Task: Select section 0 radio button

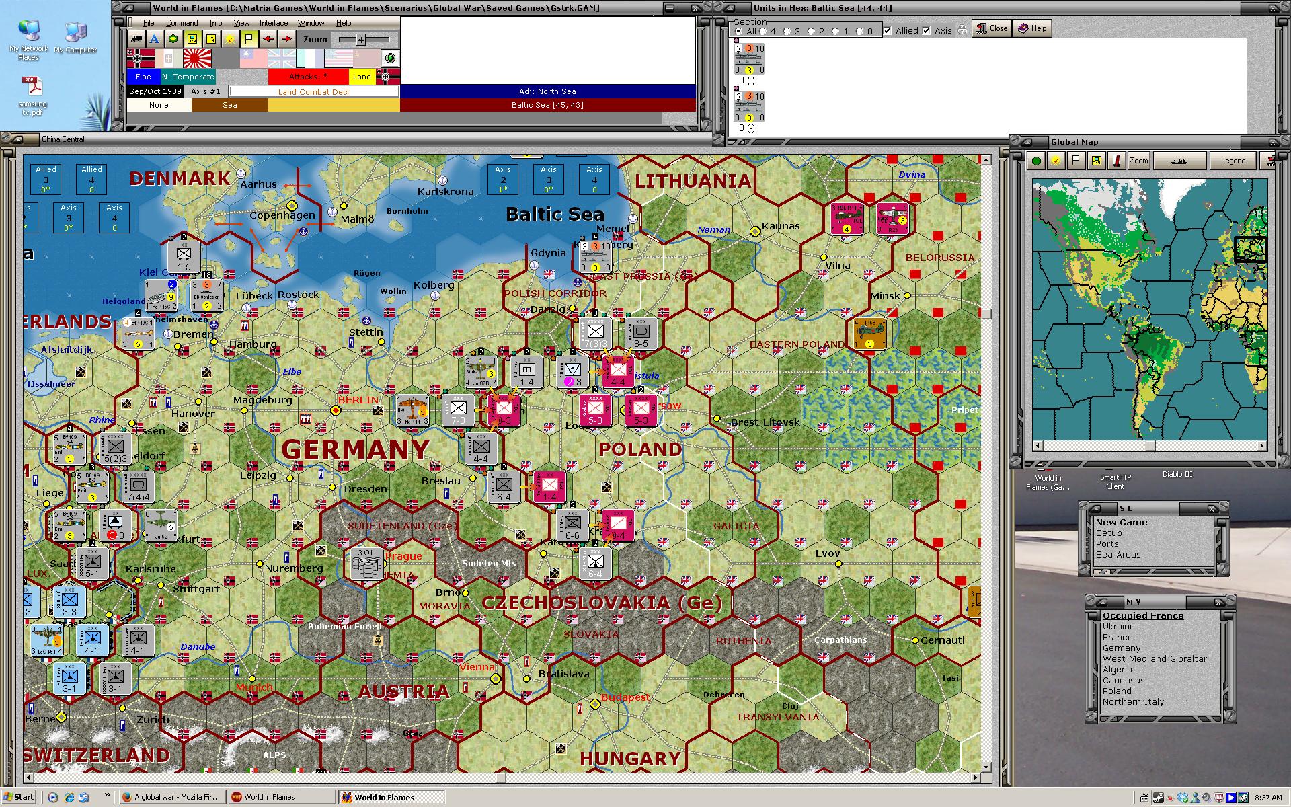Action: [x=859, y=31]
